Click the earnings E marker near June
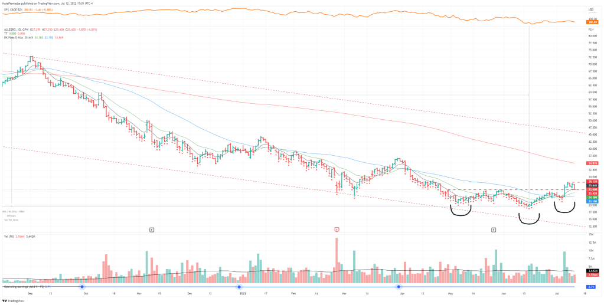 (494, 228)
